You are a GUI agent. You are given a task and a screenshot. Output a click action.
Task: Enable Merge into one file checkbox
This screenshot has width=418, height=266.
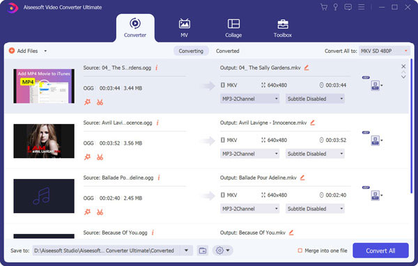[300, 251]
